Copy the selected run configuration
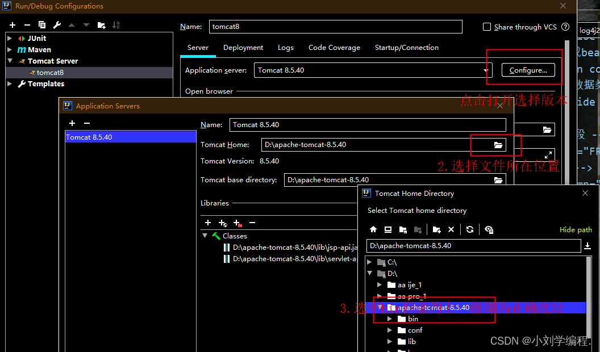Screen dimensions: 600x352 click(42, 25)
